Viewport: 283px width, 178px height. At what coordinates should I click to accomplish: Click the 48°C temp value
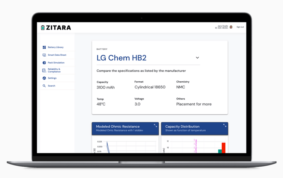(101, 104)
